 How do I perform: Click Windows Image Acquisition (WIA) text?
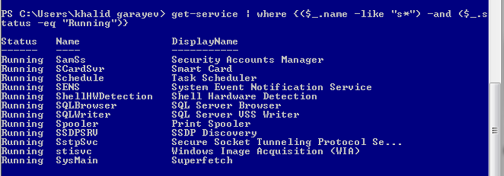tap(266, 151)
